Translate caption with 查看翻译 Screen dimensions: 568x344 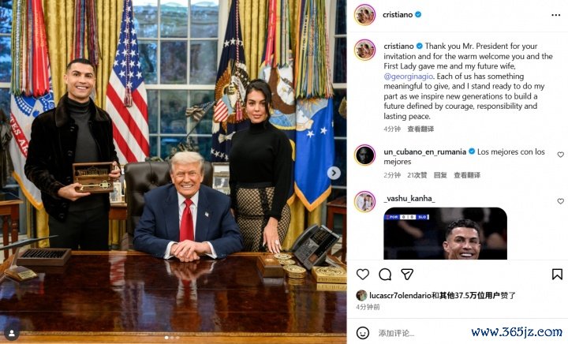[420, 129]
